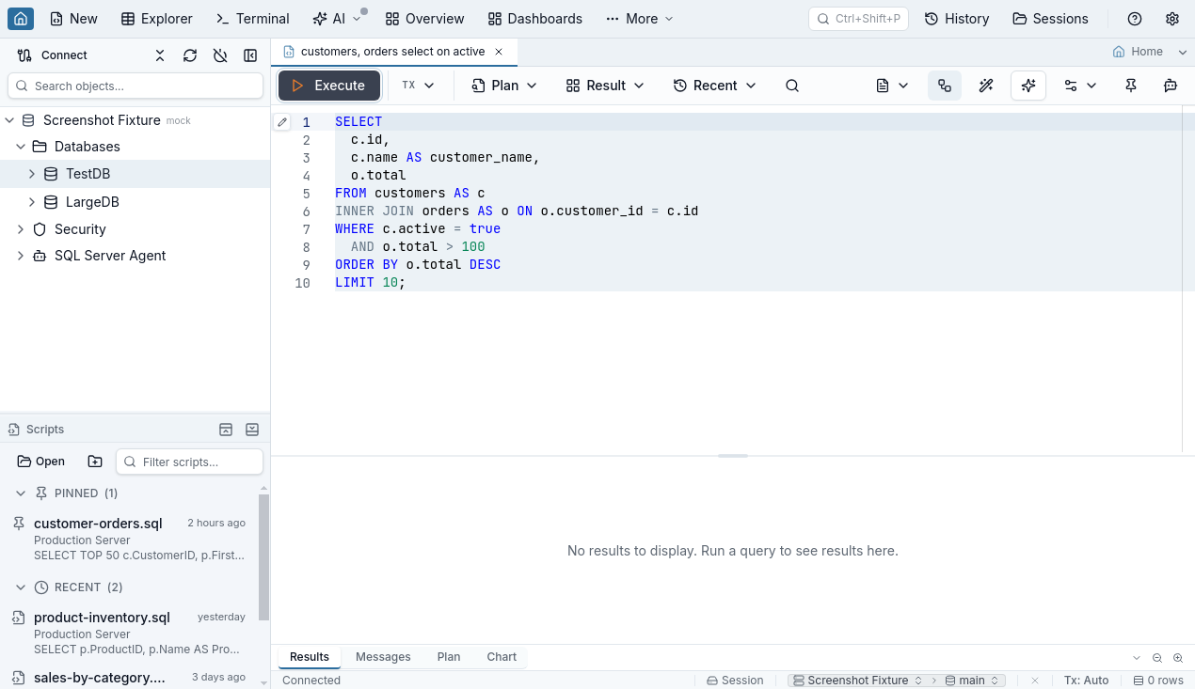Expand SQL Server Agent node
The image size is (1195, 689).
[21, 256]
